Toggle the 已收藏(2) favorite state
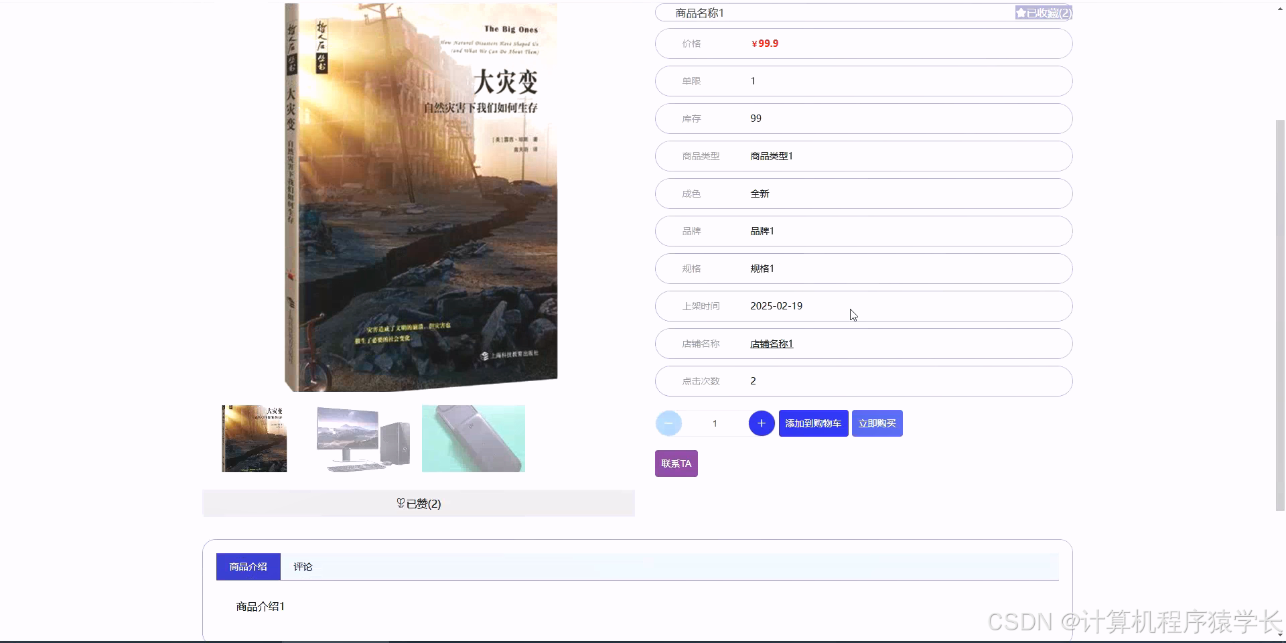Screen dimensions: 1286x643 pyautogui.click(x=1043, y=12)
